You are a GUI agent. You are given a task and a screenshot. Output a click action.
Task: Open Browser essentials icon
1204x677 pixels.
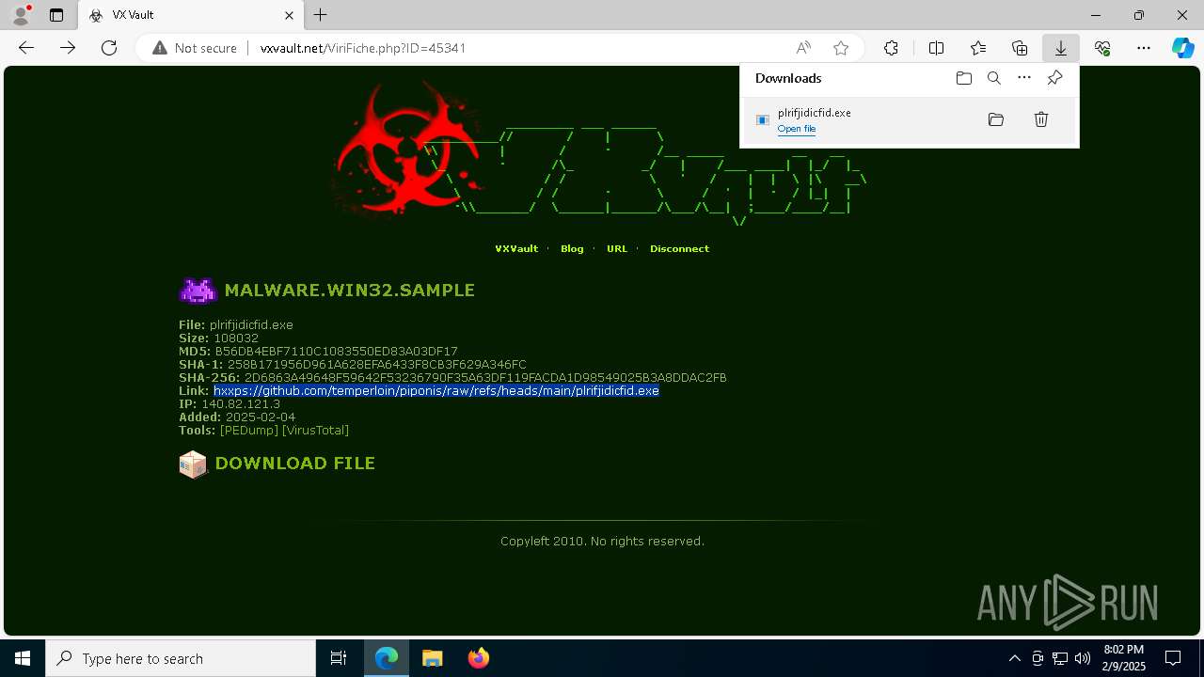click(x=1102, y=48)
